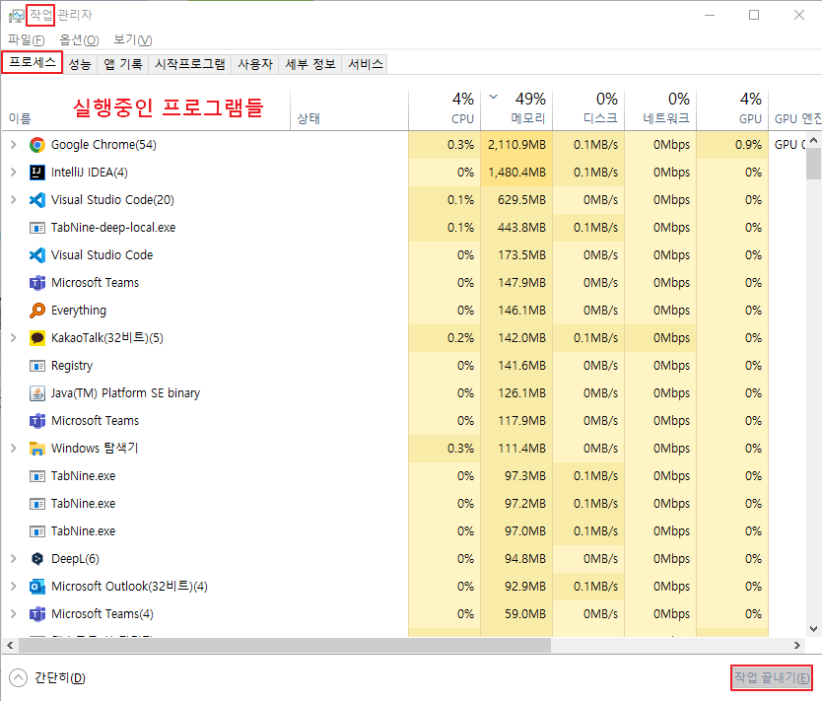Image resolution: width=822 pixels, height=701 pixels.
Task: Click the Registry process icon
Action: pos(37,366)
